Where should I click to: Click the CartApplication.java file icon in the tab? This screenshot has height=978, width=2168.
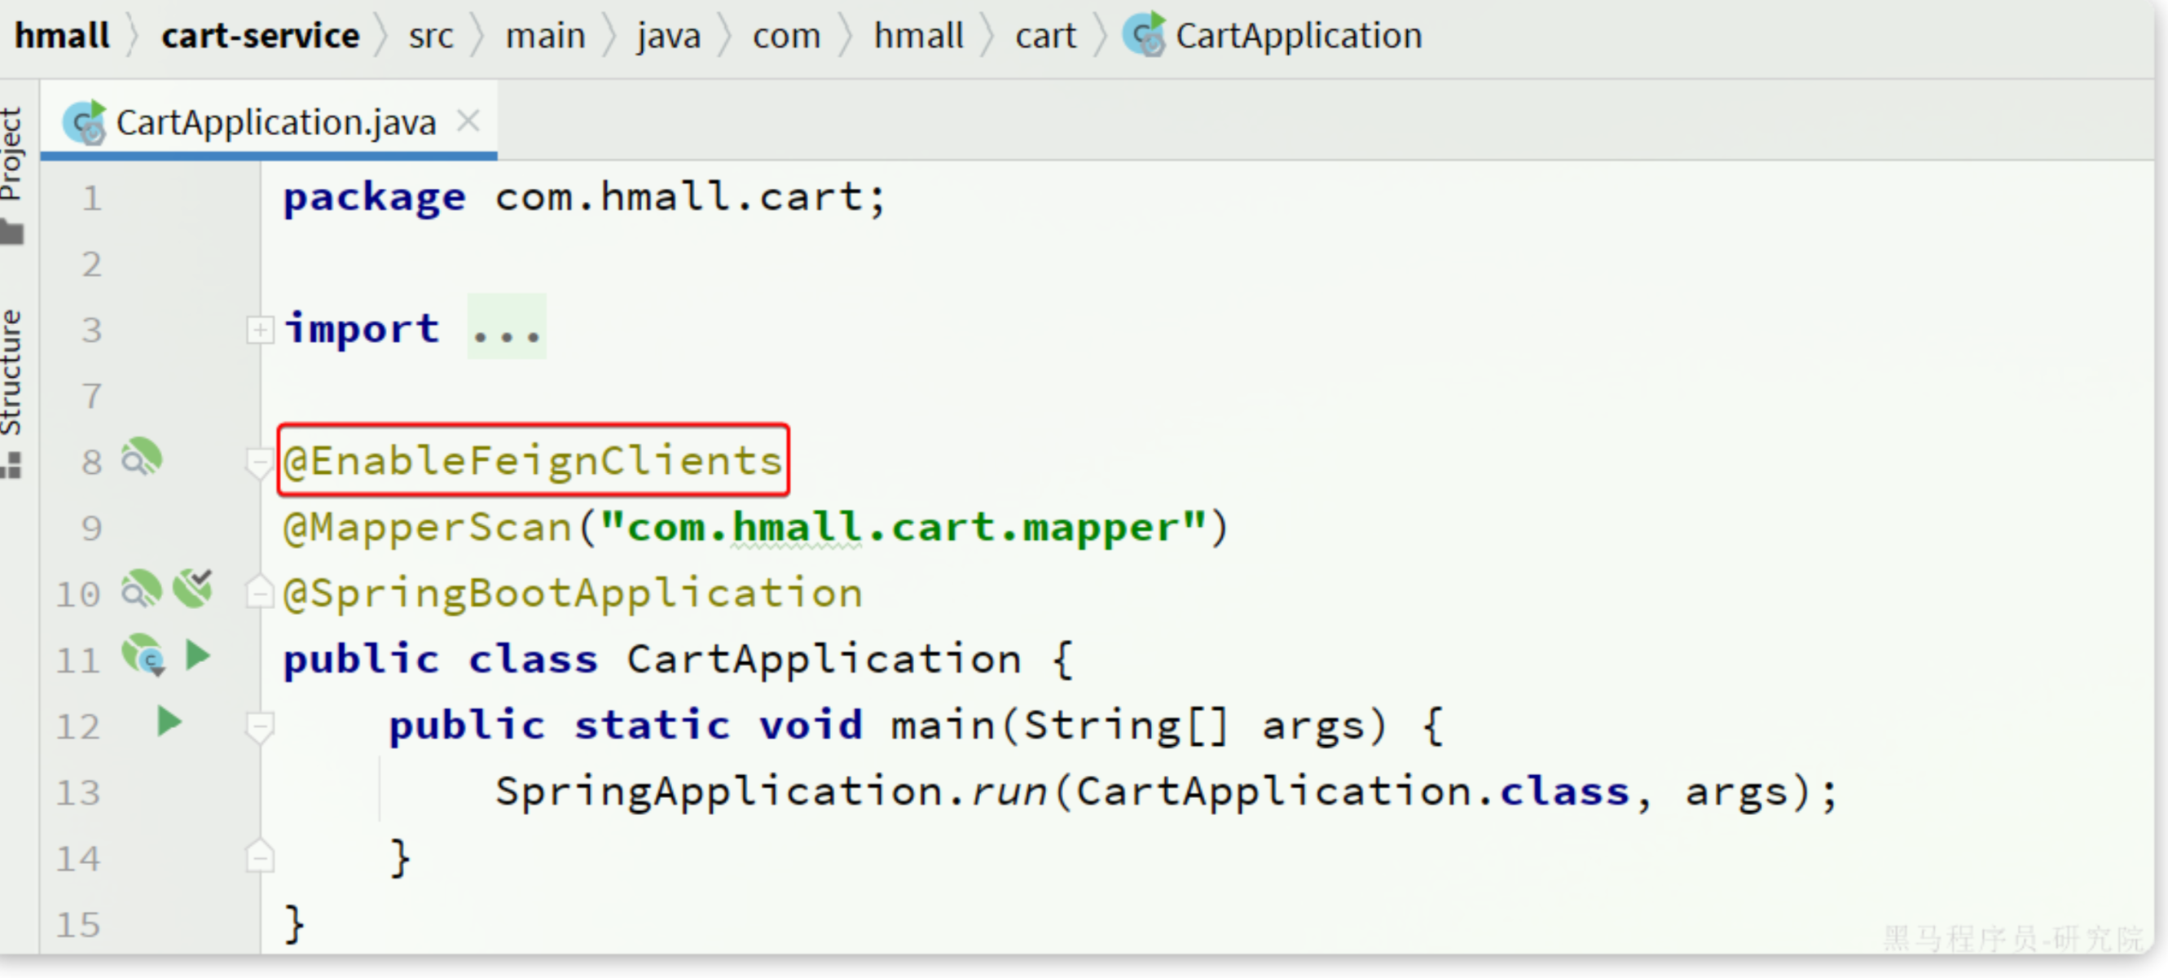tap(84, 123)
